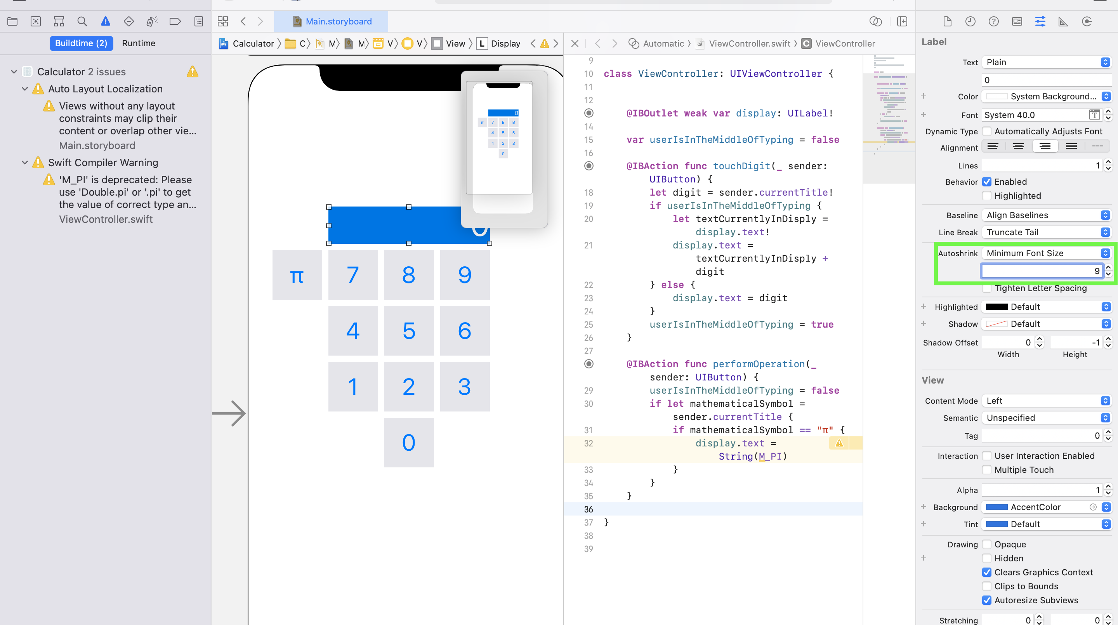Enable Automatically Adjusts Font checkbox
The height and width of the screenshot is (625, 1118).
pyautogui.click(x=986, y=131)
